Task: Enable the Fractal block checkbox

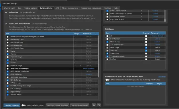Action: click(x=7, y=51)
